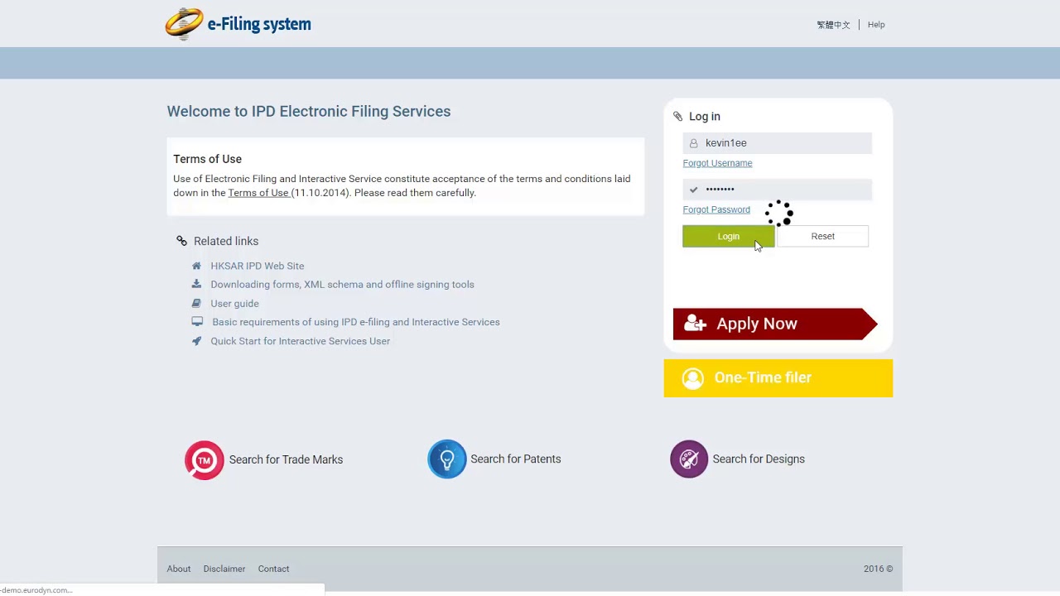Click the Forgot Username link
Screen dimensions: 1060x596
(717, 163)
